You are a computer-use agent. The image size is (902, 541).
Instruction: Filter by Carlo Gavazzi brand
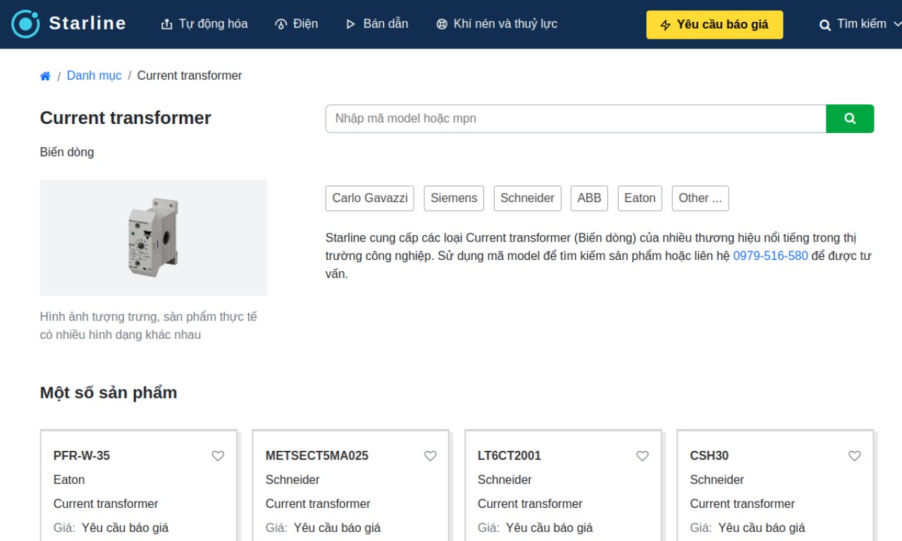(x=370, y=198)
